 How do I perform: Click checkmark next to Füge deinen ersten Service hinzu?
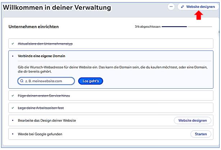[13, 96]
